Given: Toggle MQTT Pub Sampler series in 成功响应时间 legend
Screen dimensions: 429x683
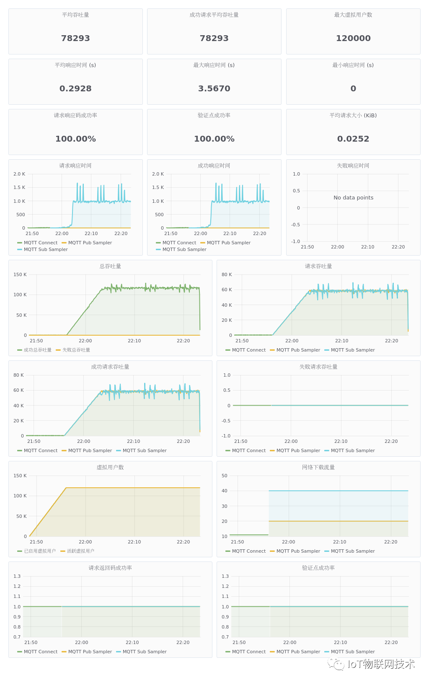Looking at the screenshot, I should [x=229, y=243].
